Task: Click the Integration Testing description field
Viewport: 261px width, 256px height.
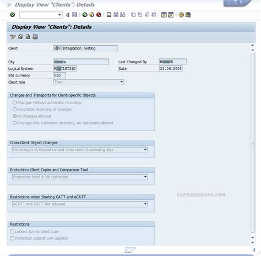Action: [90, 48]
